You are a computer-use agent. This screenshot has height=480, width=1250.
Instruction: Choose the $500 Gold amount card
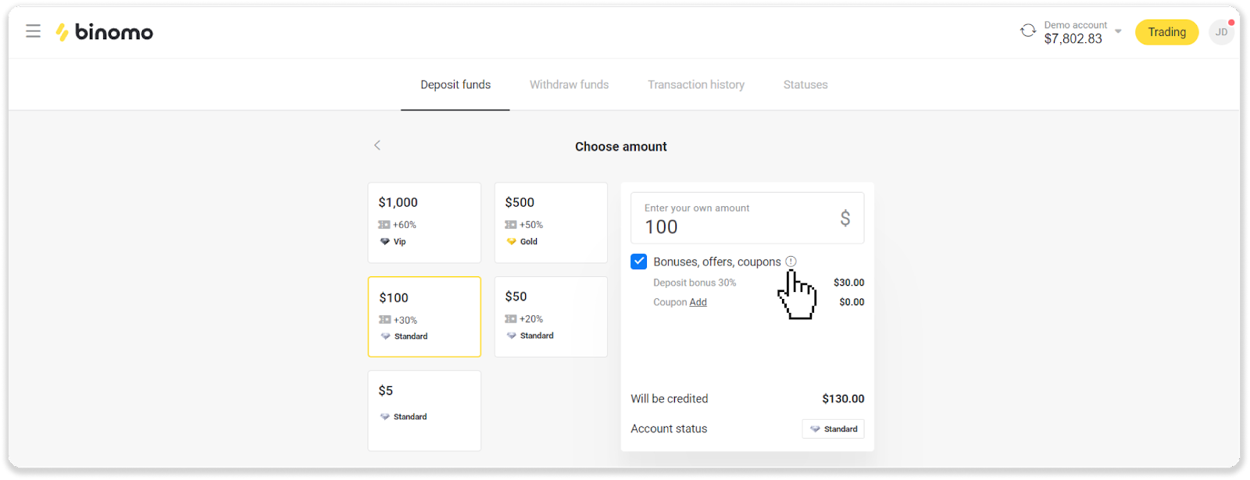[x=551, y=222]
